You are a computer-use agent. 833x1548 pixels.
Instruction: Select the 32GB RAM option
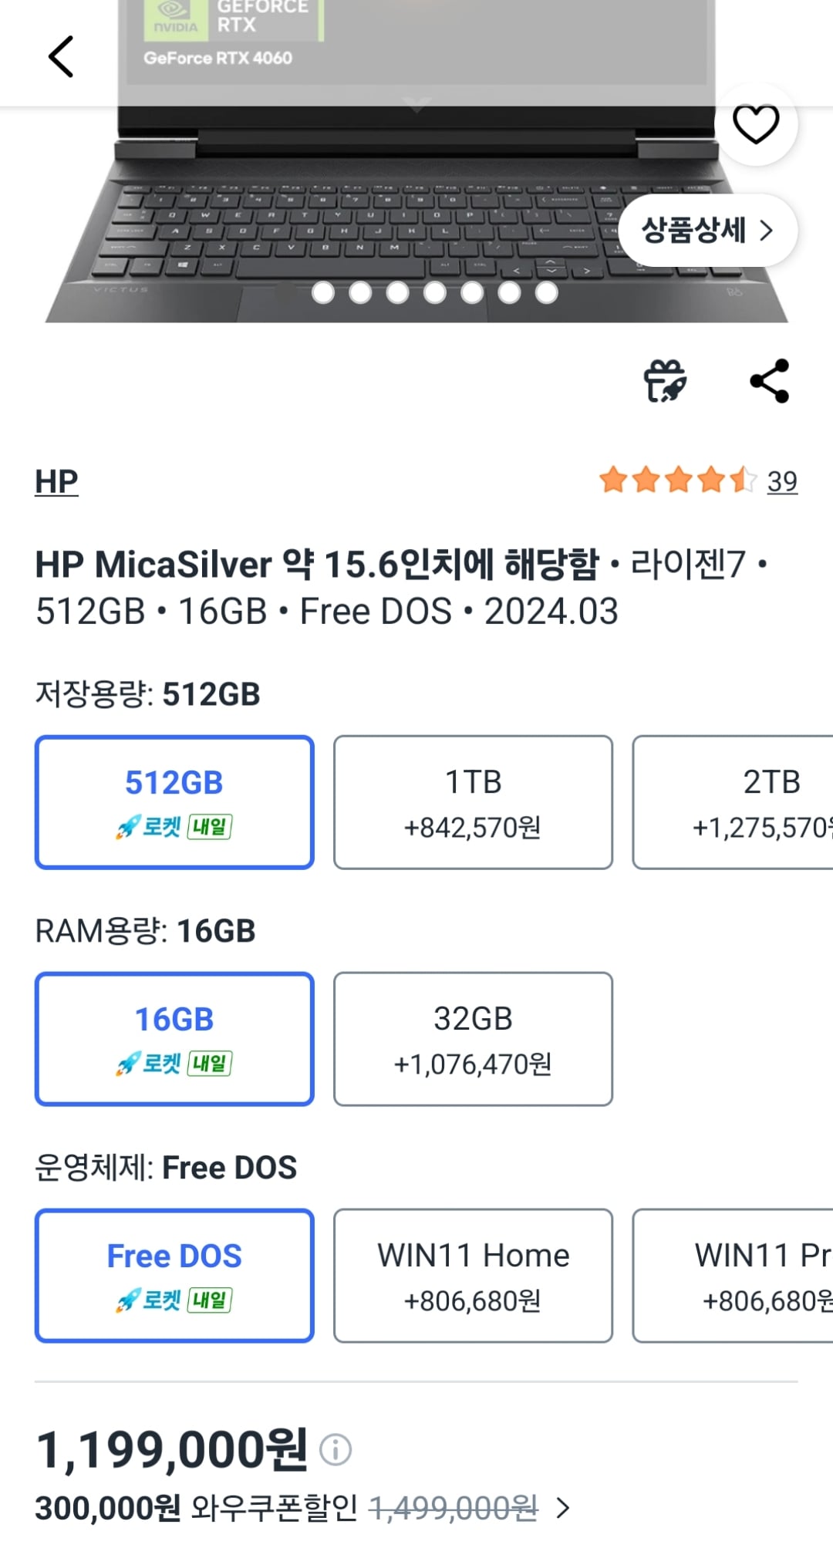point(473,1038)
